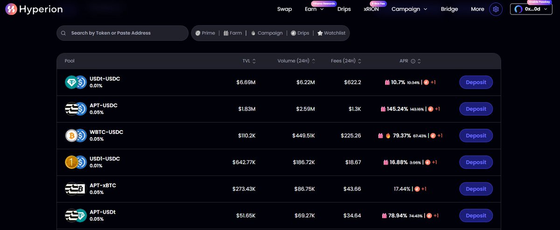Open the More menu
This screenshot has width=560, height=230.
coord(477,9)
